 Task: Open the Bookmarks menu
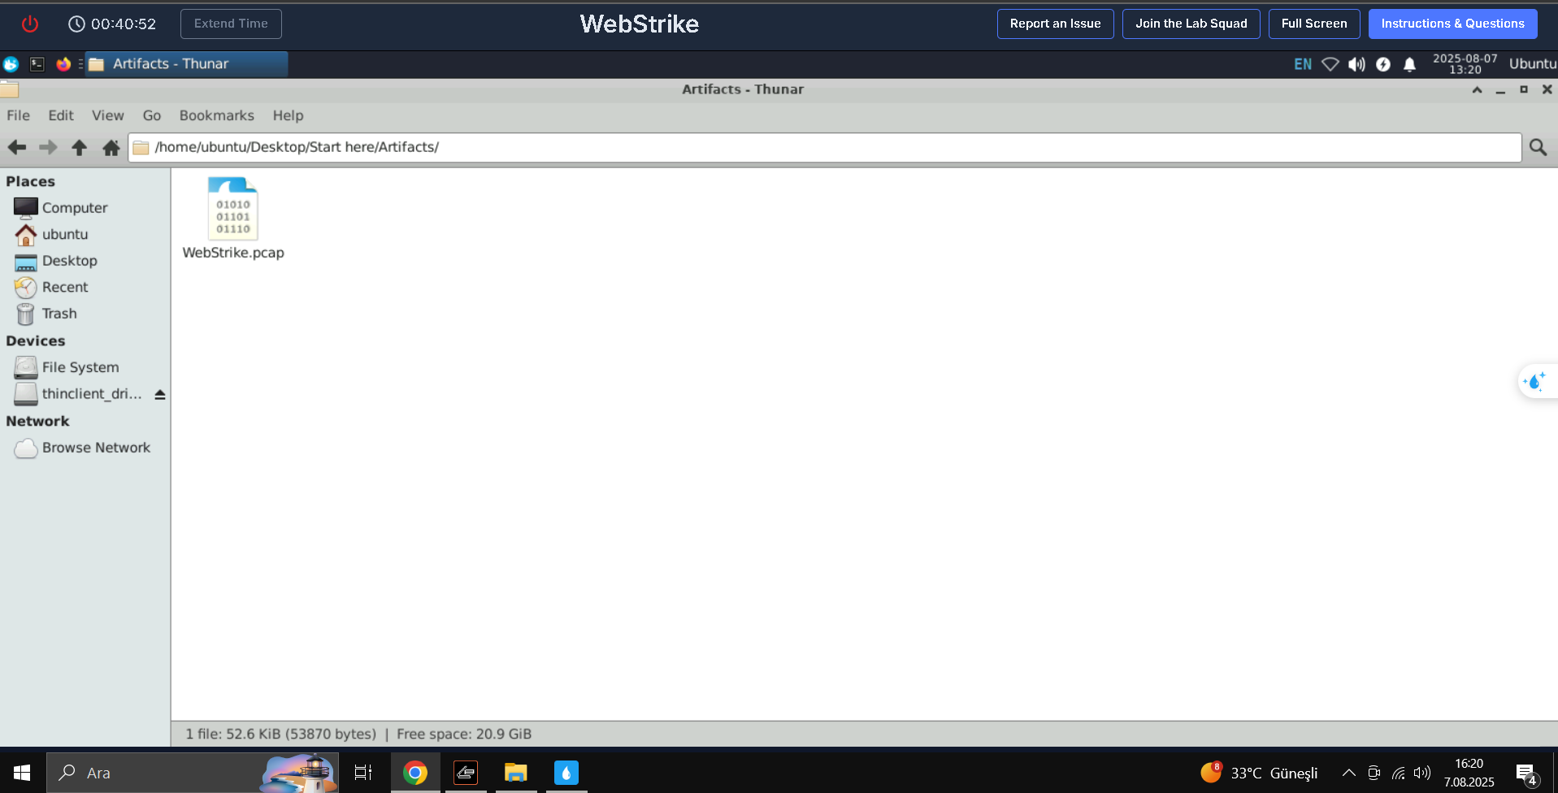click(217, 115)
